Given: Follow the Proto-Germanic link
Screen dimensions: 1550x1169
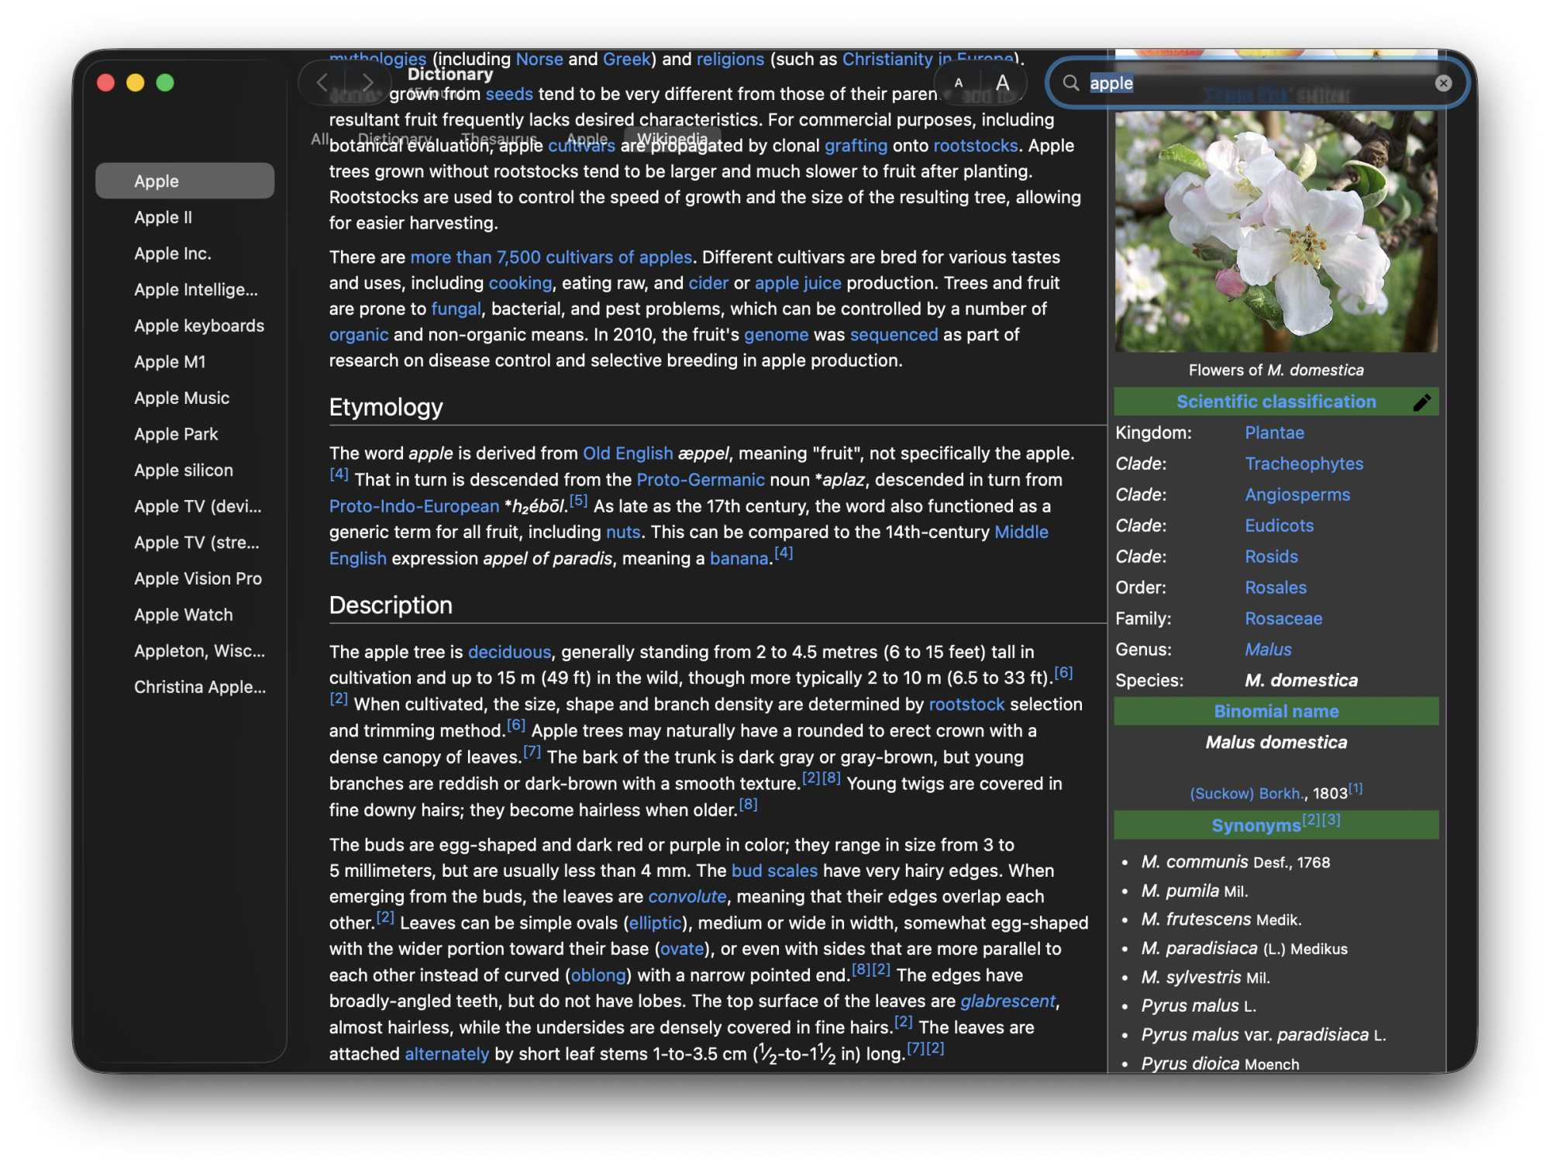Looking at the screenshot, I should [x=700, y=480].
